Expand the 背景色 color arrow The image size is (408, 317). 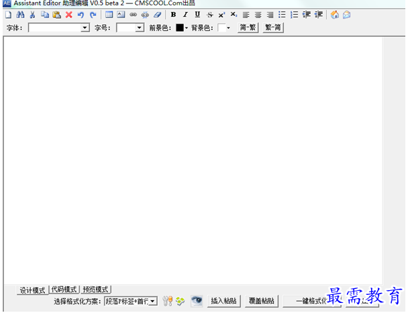point(228,27)
